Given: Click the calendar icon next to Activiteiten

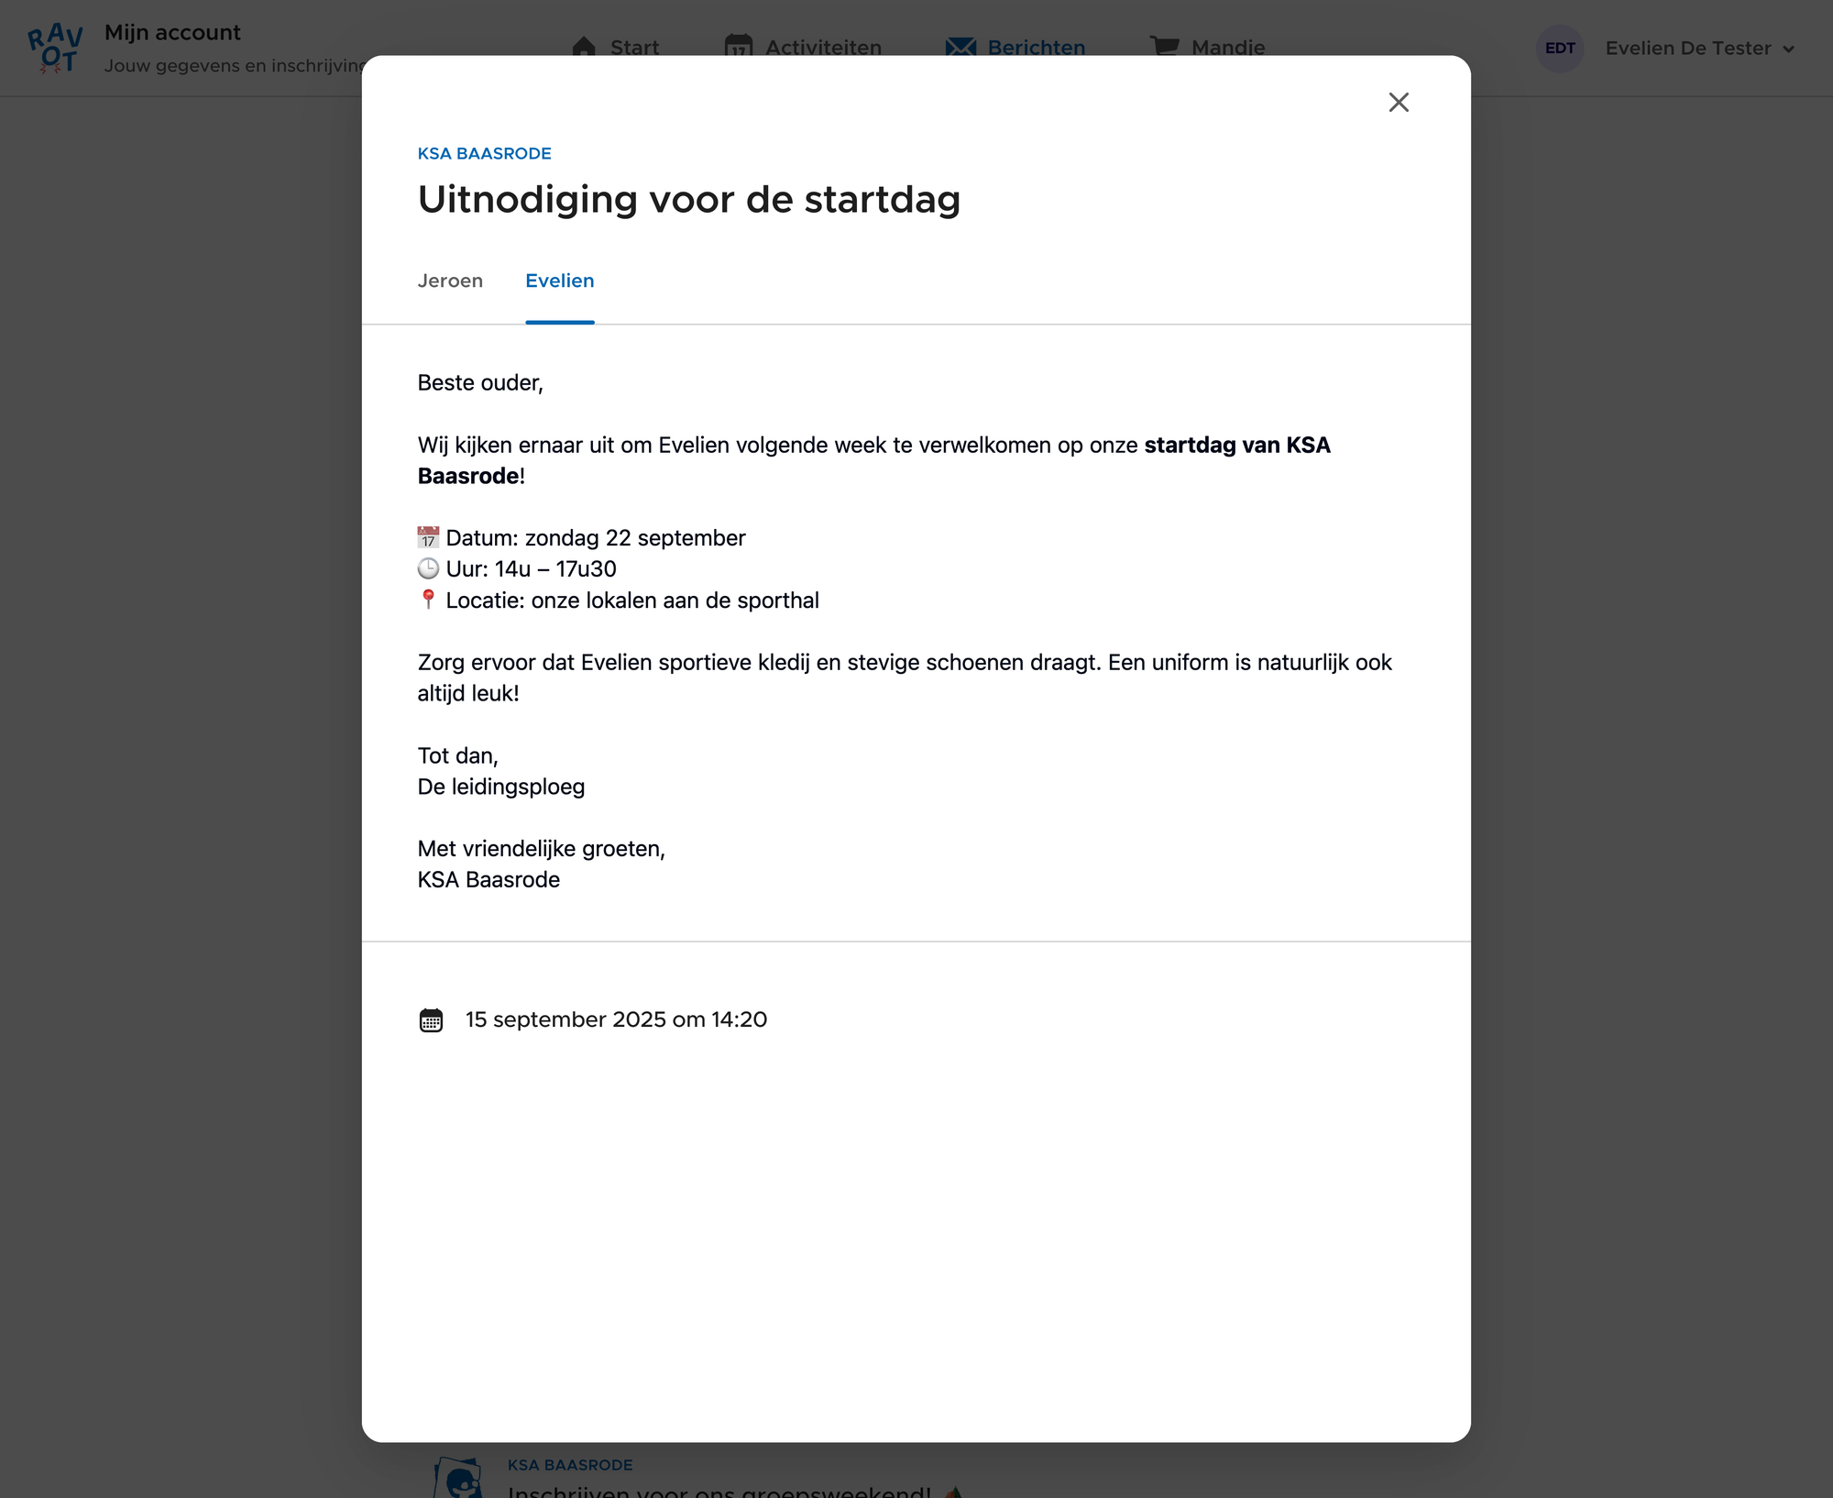Looking at the screenshot, I should coord(738,46).
